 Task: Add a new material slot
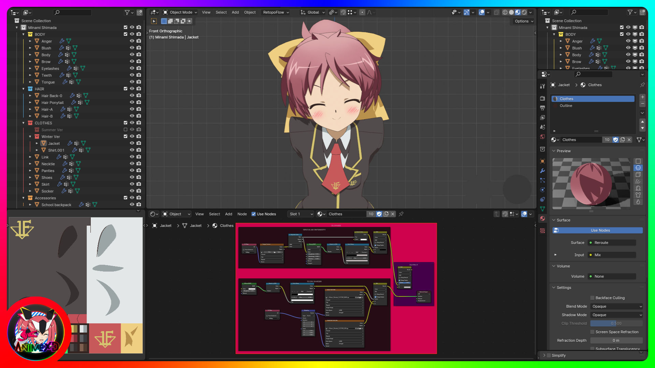coord(642,97)
